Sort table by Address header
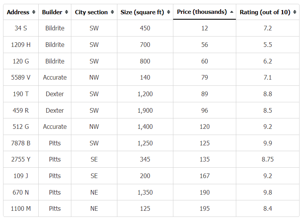Screen dimensions: 303x220 [21, 12]
